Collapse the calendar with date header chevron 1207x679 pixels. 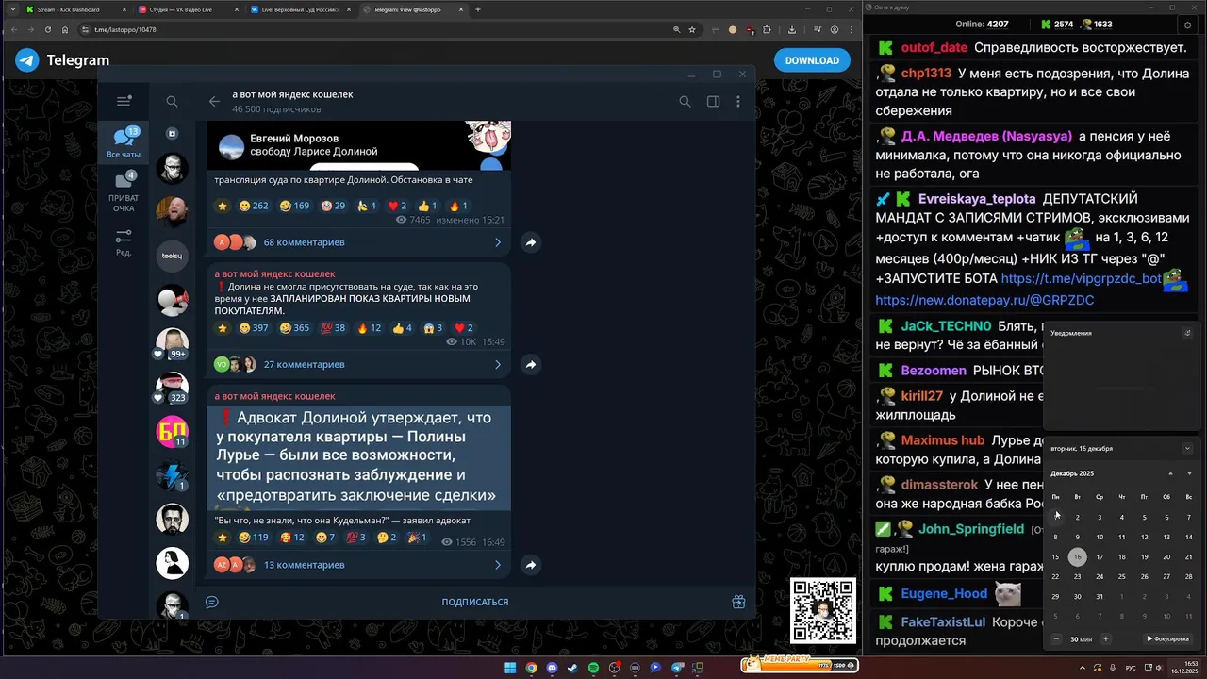pos(1187,448)
